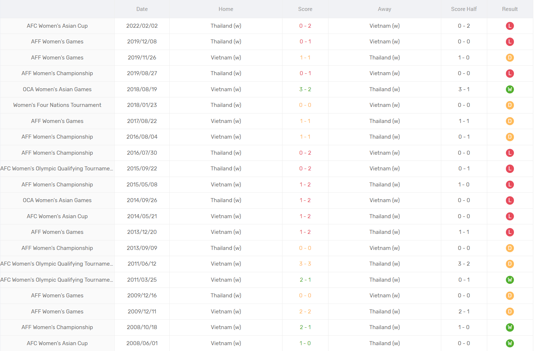The height and width of the screenshot is (351, 534).
Task: Click the L result badge for the 2015/09/22 match
Action: pyautogui.click(x=510, y=169)
